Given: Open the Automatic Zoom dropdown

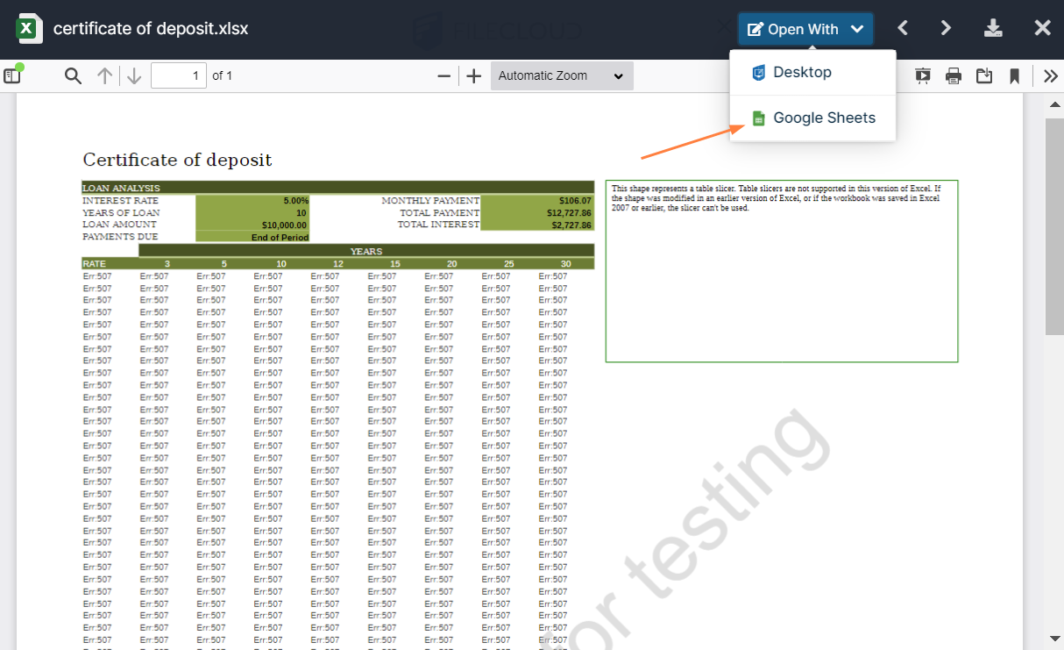Looking at the screenshot, I should pos(561,75).
